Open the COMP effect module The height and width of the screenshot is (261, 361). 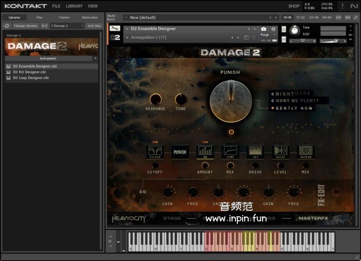pyautogui.click(x=230, y=152)
